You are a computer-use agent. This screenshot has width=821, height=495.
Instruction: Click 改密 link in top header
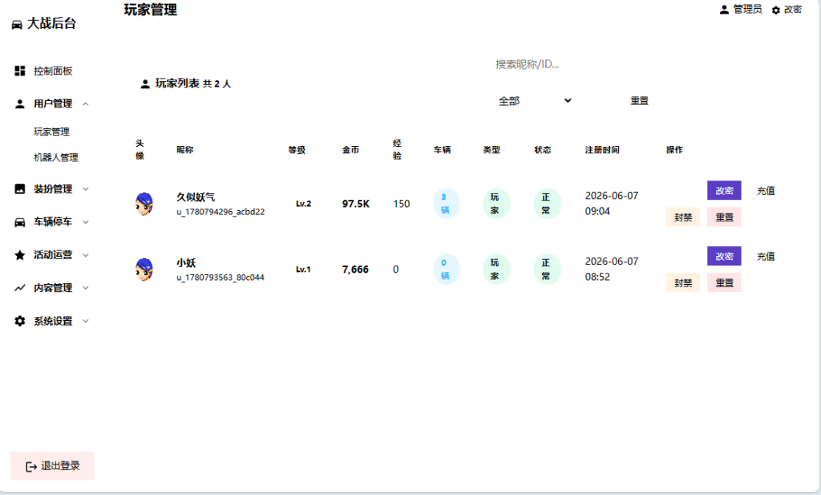pos(793,10)
